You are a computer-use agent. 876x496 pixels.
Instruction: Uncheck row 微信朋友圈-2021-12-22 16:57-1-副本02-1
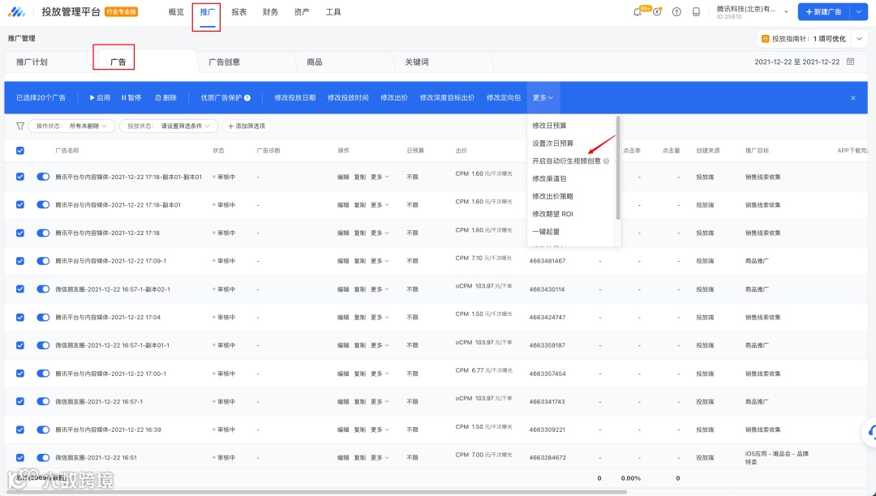pos(20,289)
